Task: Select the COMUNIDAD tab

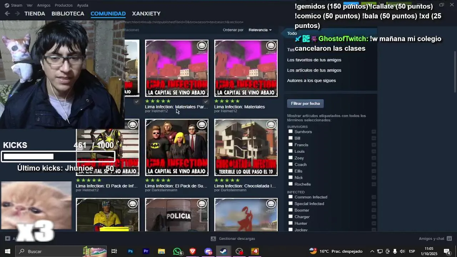Action: click(108, 14)
